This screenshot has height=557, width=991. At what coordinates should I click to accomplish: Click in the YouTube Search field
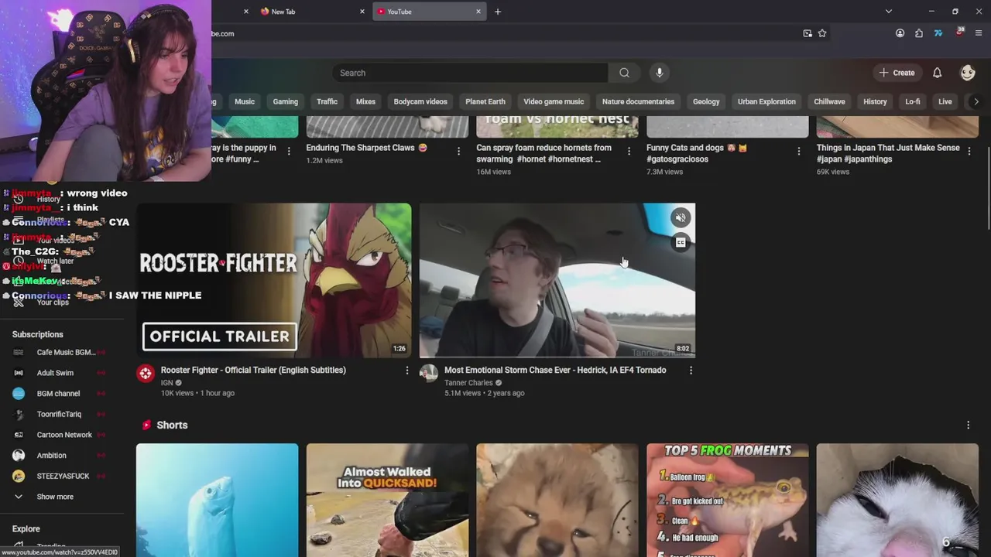[x=470, y=73]
